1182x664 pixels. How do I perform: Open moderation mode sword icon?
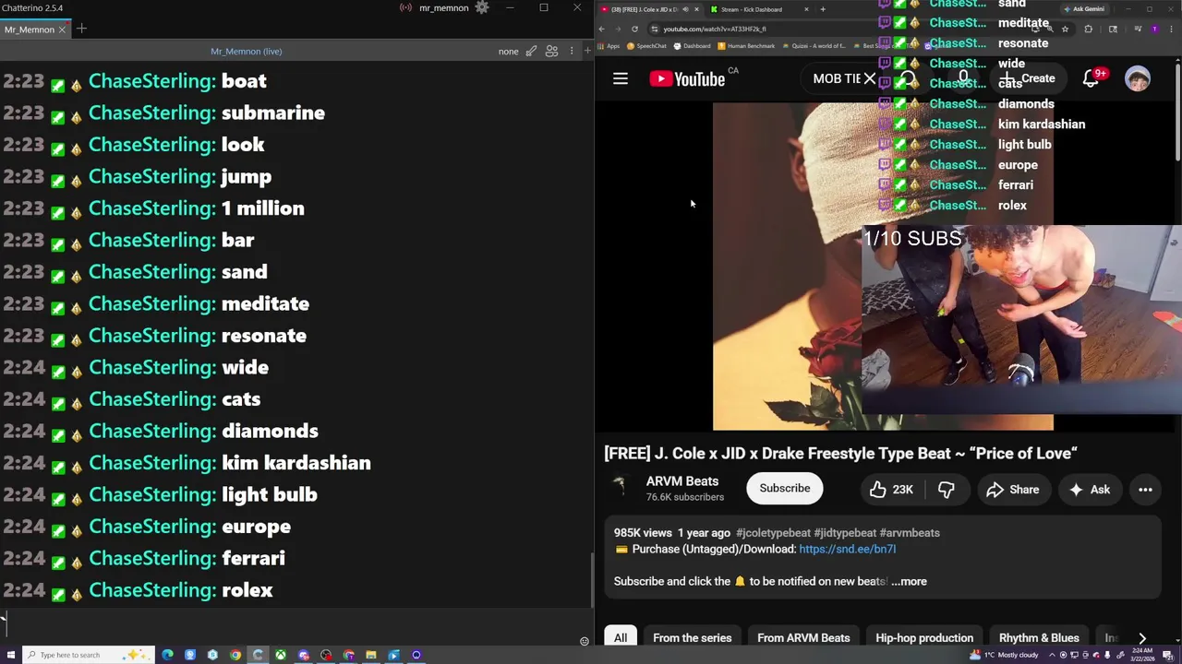coord(531,52)
